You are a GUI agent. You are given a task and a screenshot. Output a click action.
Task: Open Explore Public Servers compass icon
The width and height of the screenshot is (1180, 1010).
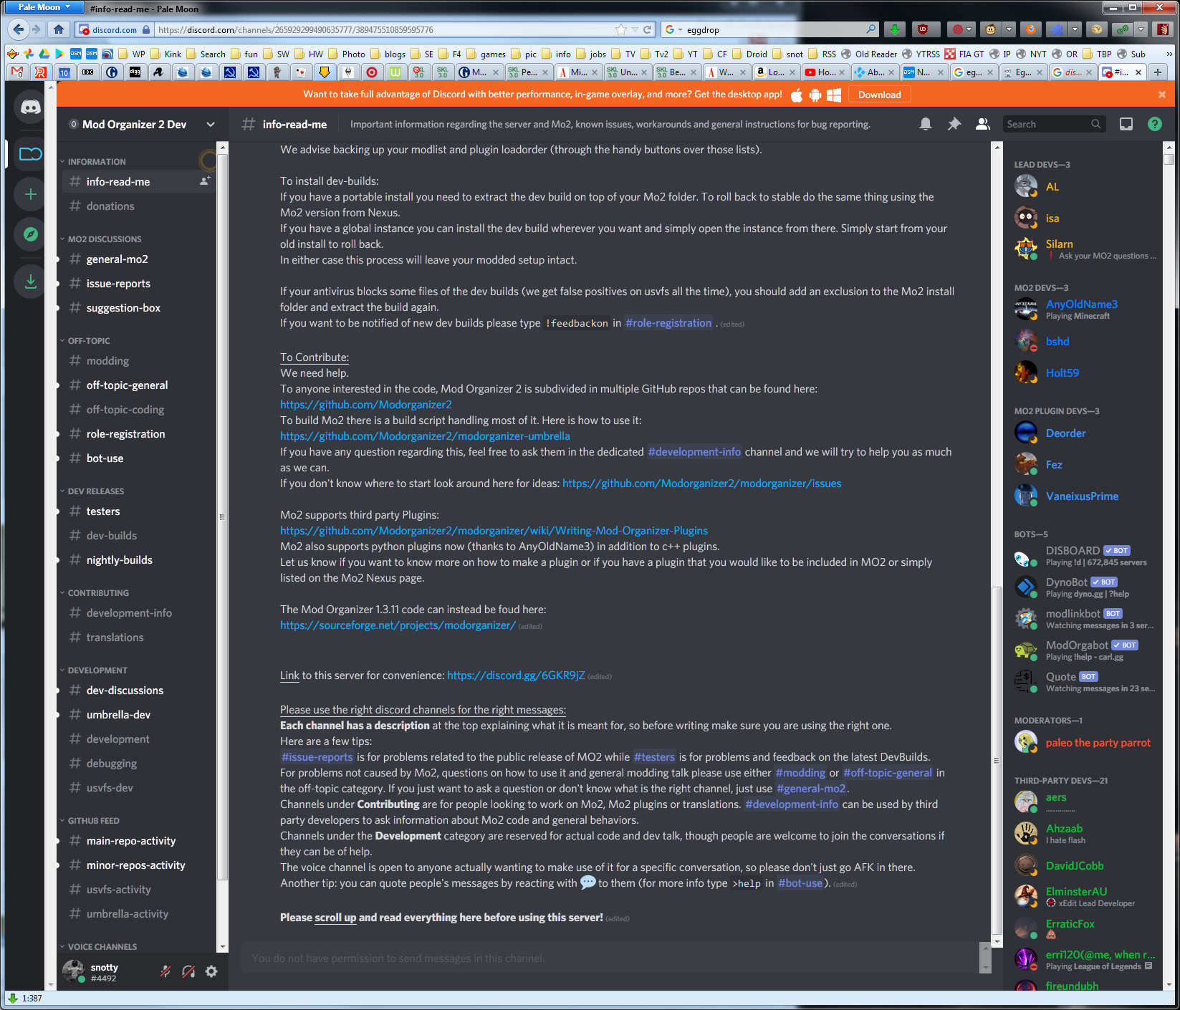[x=30, y=234]
